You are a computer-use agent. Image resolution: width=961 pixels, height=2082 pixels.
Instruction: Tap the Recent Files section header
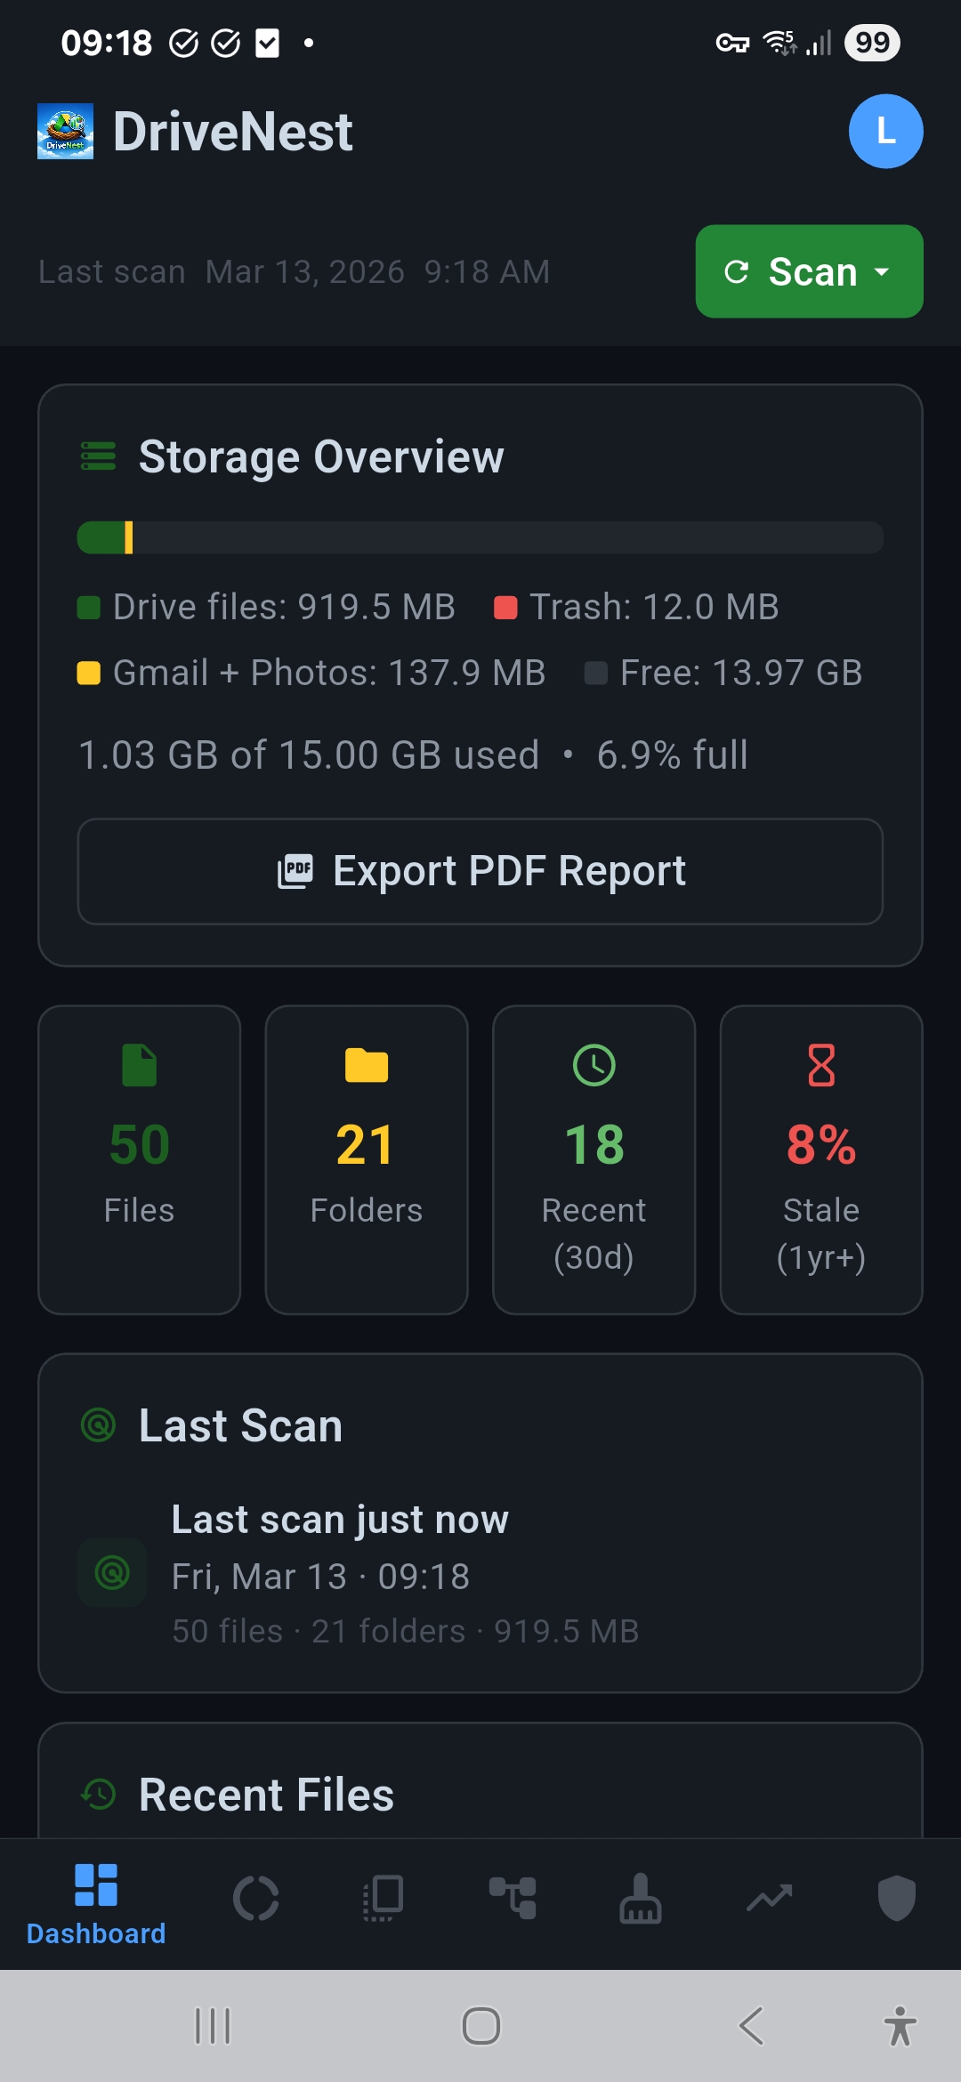[266, 1794]
